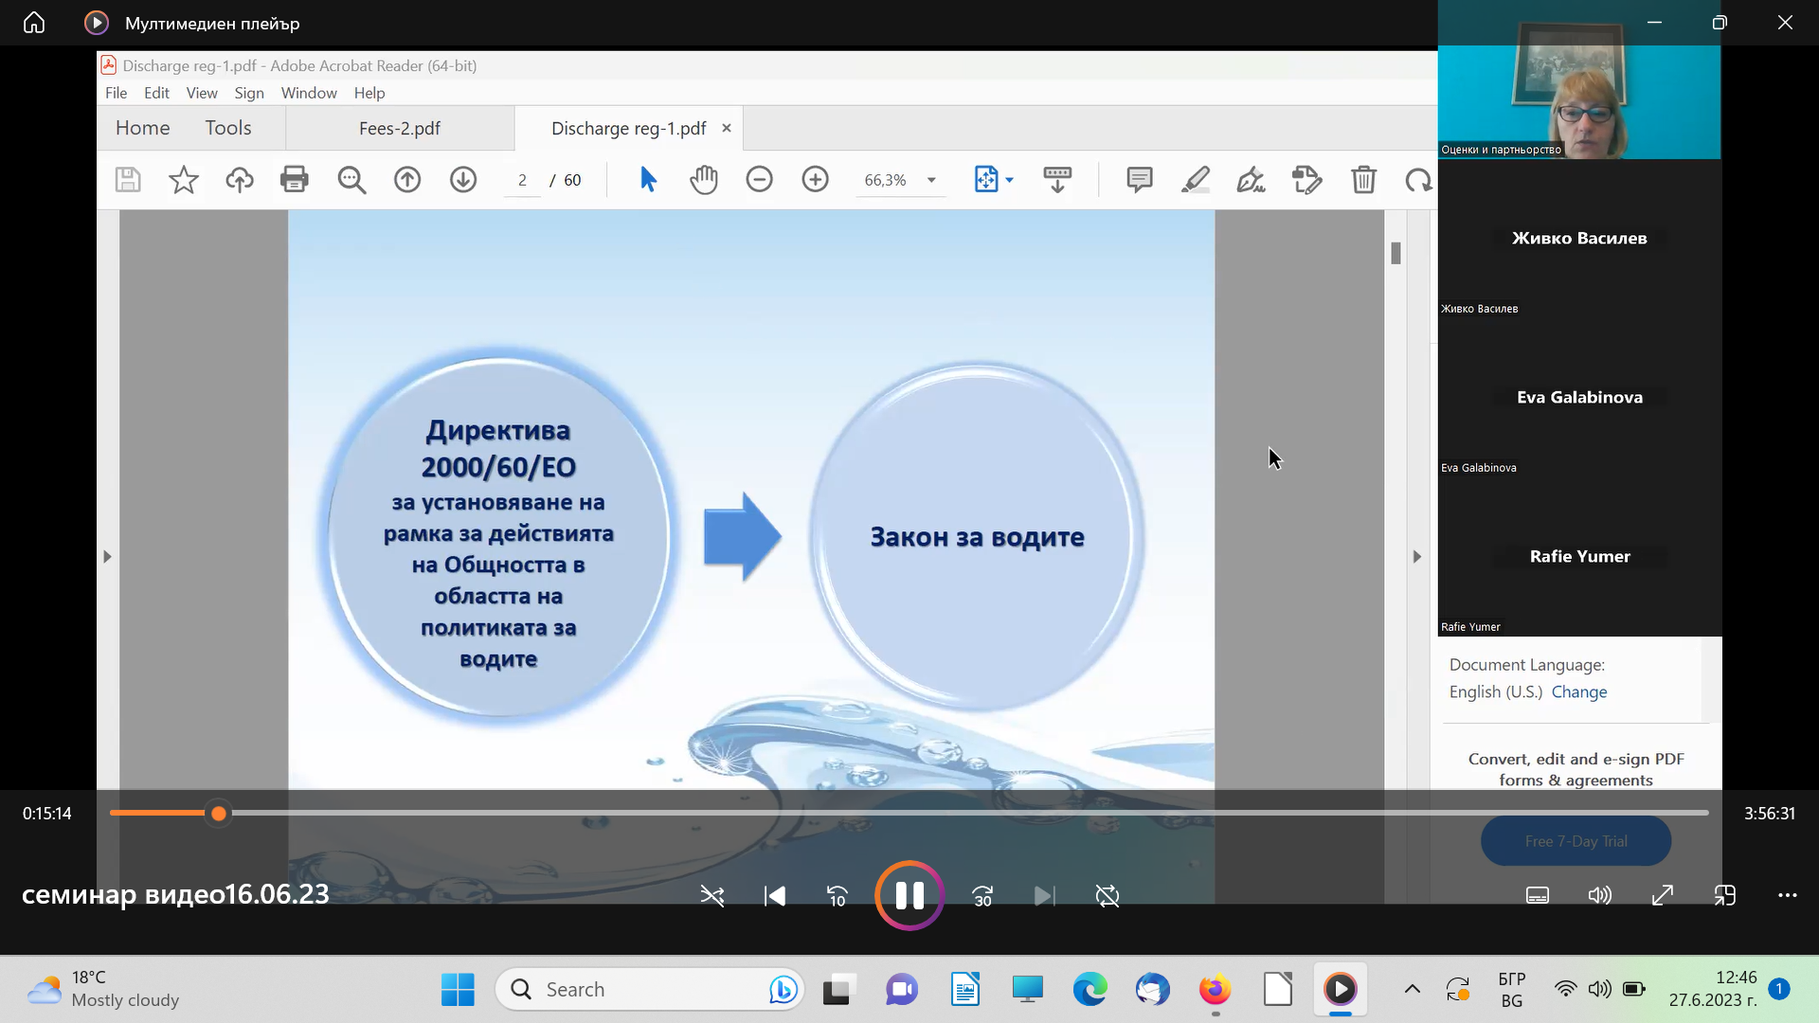Toggle repeat mode in player controls

pyautogui.click(x=1107, y=896)
